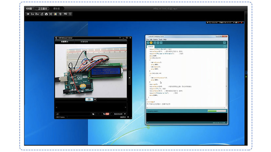Open the color picture adjustment icon

tap(55, 14)
